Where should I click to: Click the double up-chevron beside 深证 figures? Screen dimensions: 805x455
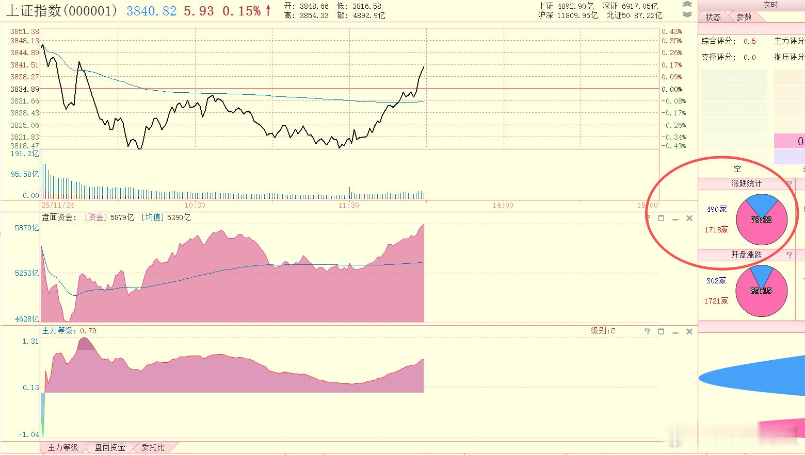click(x=687, y=5)
